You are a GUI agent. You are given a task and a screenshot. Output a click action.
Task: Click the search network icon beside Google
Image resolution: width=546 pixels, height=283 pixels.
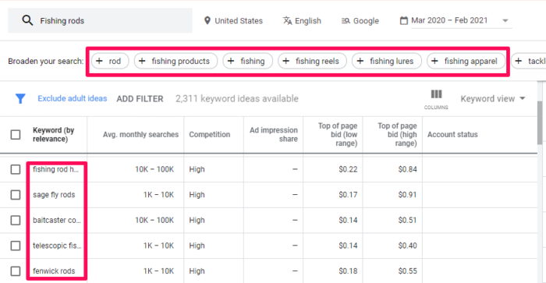(x=346, y=21)
